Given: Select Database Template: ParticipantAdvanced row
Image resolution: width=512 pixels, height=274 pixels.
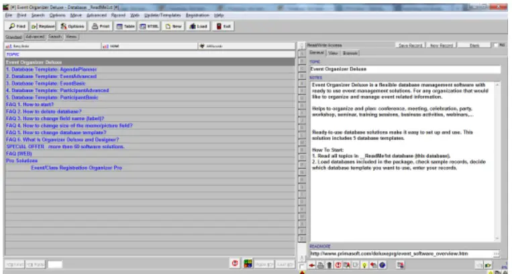Looking at the screenshot, I should tap(150, 90).
